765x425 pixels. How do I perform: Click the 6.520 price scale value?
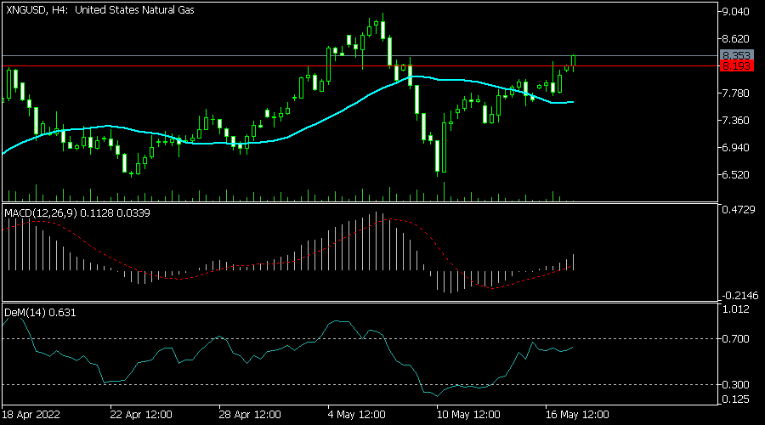click(735, 175)
